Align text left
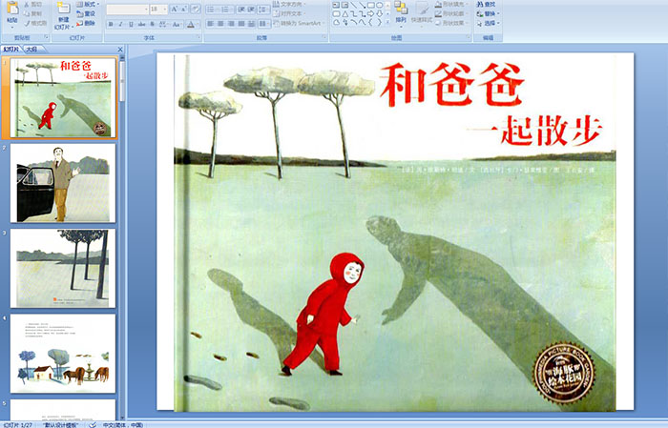668x428 pixels. pos(211,24)
